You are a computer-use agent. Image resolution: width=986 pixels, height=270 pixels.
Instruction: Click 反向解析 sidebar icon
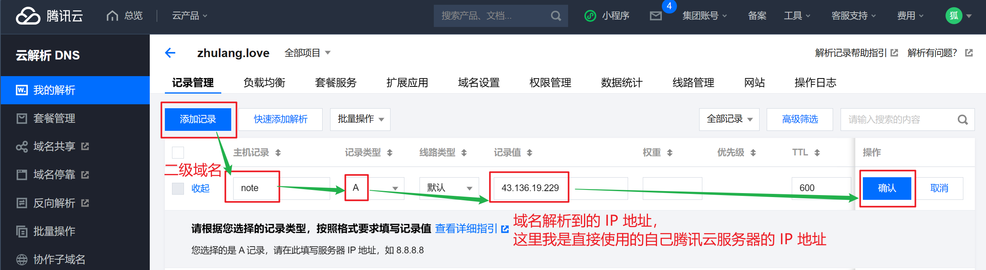click(21, 203)
